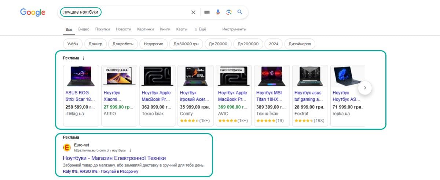
Task: Click the iTMag.ua seller name
Action: [x=74, y=114]
